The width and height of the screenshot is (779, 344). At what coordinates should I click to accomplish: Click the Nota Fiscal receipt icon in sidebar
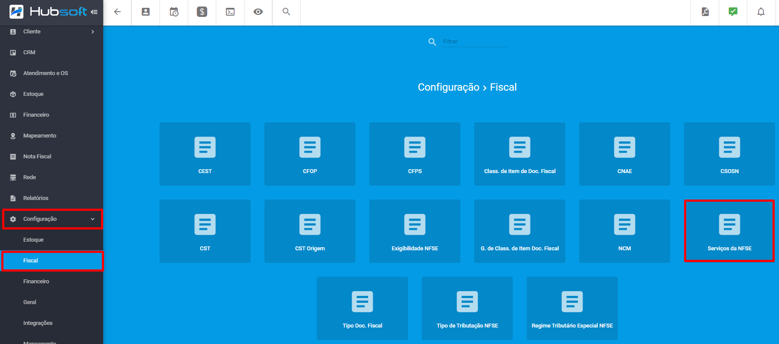point(13,157)
